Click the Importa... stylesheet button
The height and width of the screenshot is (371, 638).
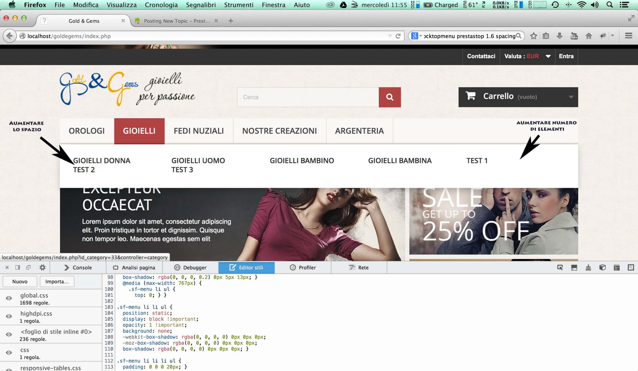pyautogui.click(x=57, y=282)
